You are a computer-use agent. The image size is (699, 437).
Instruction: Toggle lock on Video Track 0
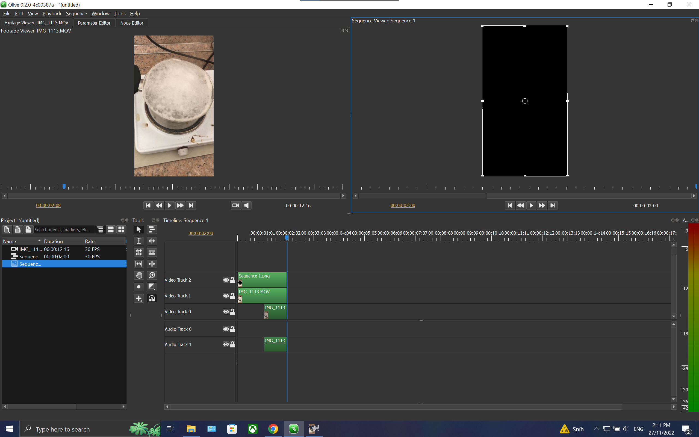(x=232, y=312)
